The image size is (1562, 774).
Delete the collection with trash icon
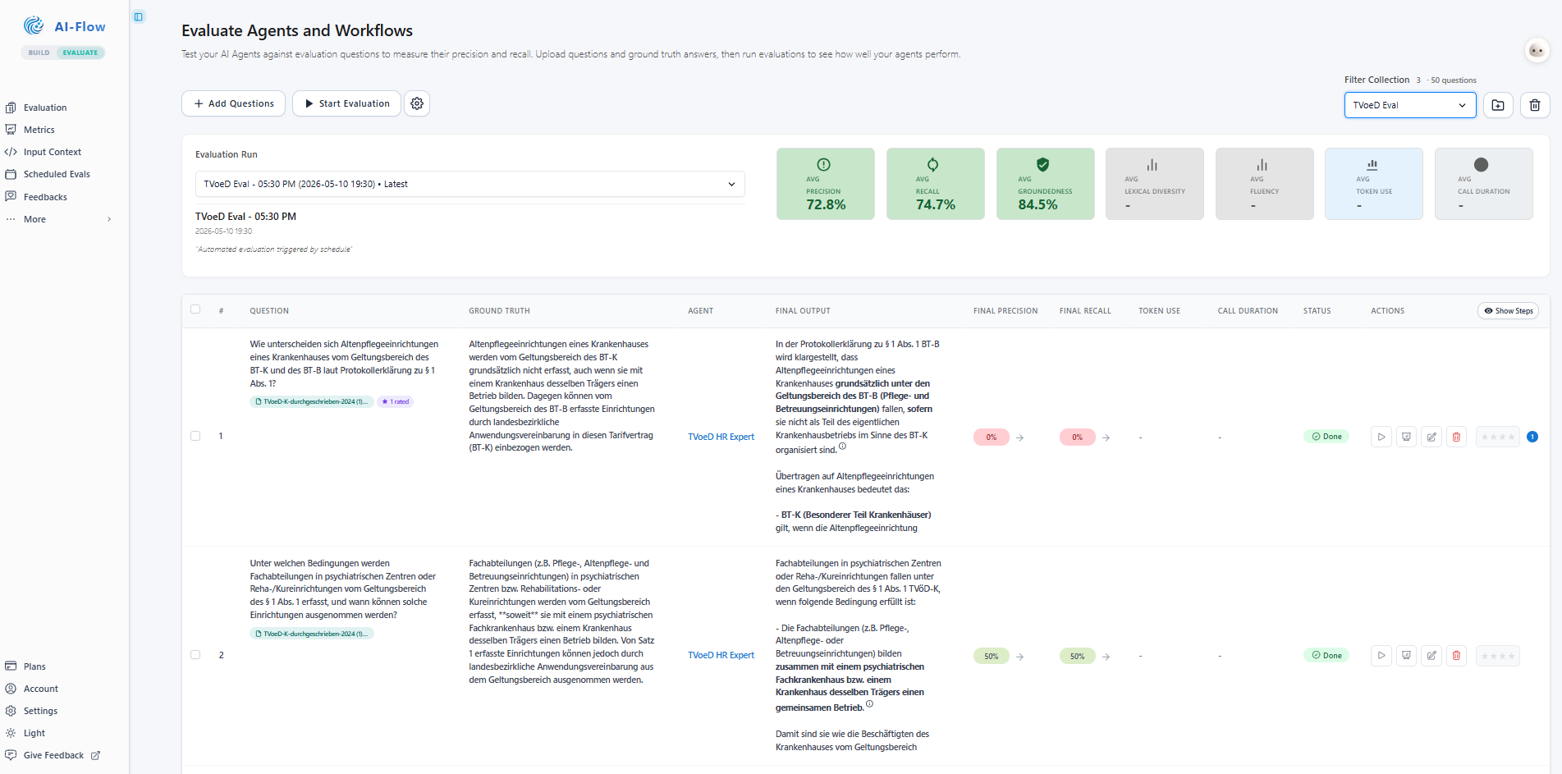(1535, 105)
